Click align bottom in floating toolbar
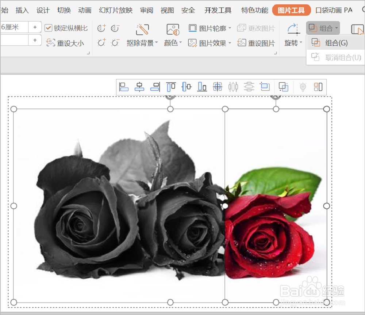365x315 pixels. pos(202,87)
